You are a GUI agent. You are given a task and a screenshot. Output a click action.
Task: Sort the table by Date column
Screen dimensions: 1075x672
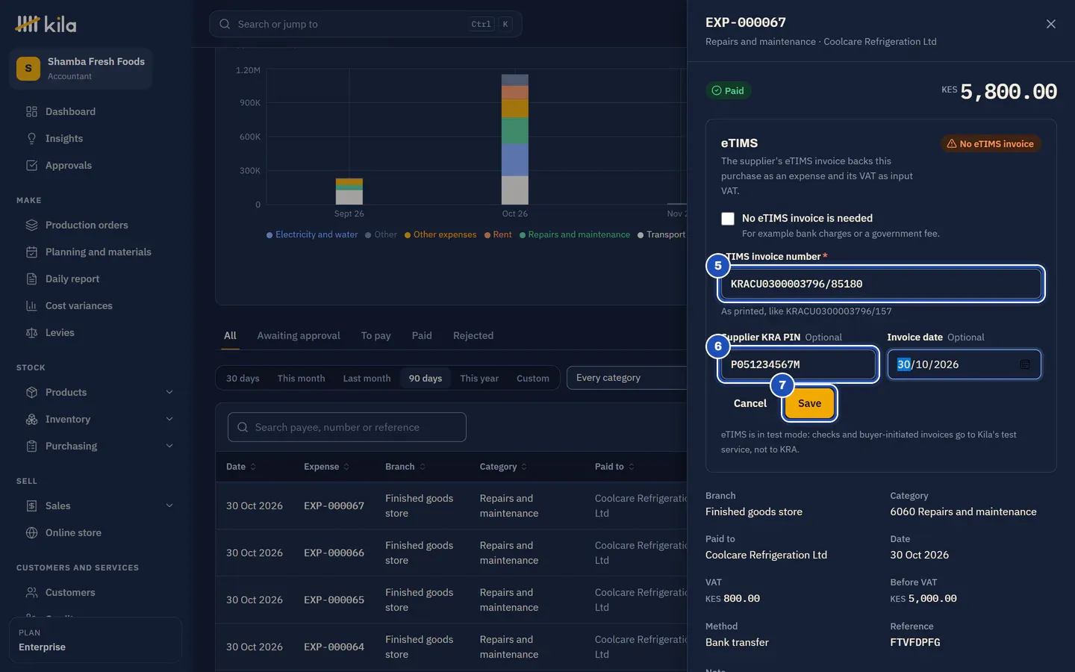[x=241, y=467]
